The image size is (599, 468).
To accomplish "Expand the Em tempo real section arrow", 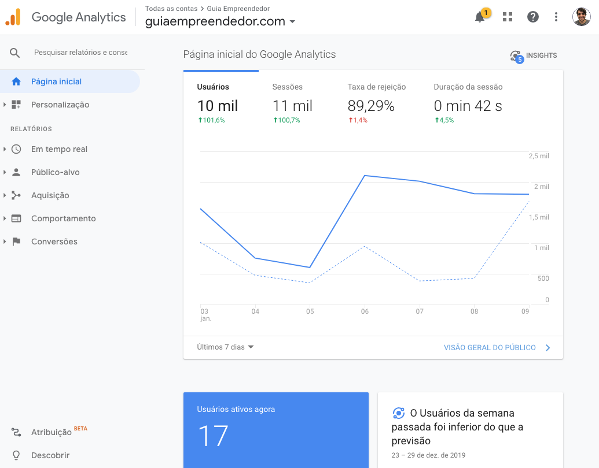I will [5, 149].
